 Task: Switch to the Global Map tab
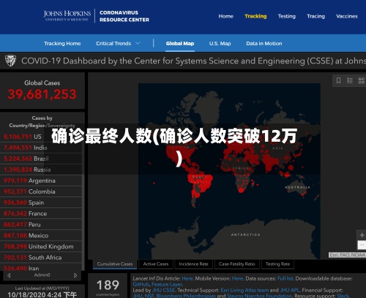(180, 43)
